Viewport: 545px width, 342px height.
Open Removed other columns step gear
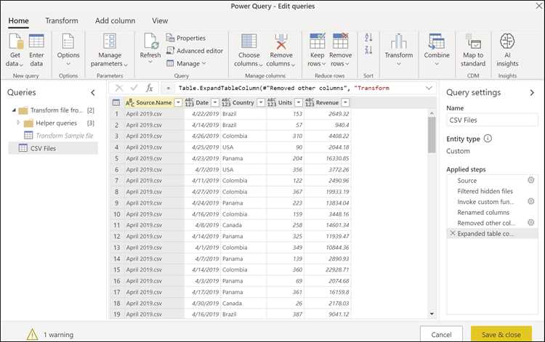click(530, 223)
